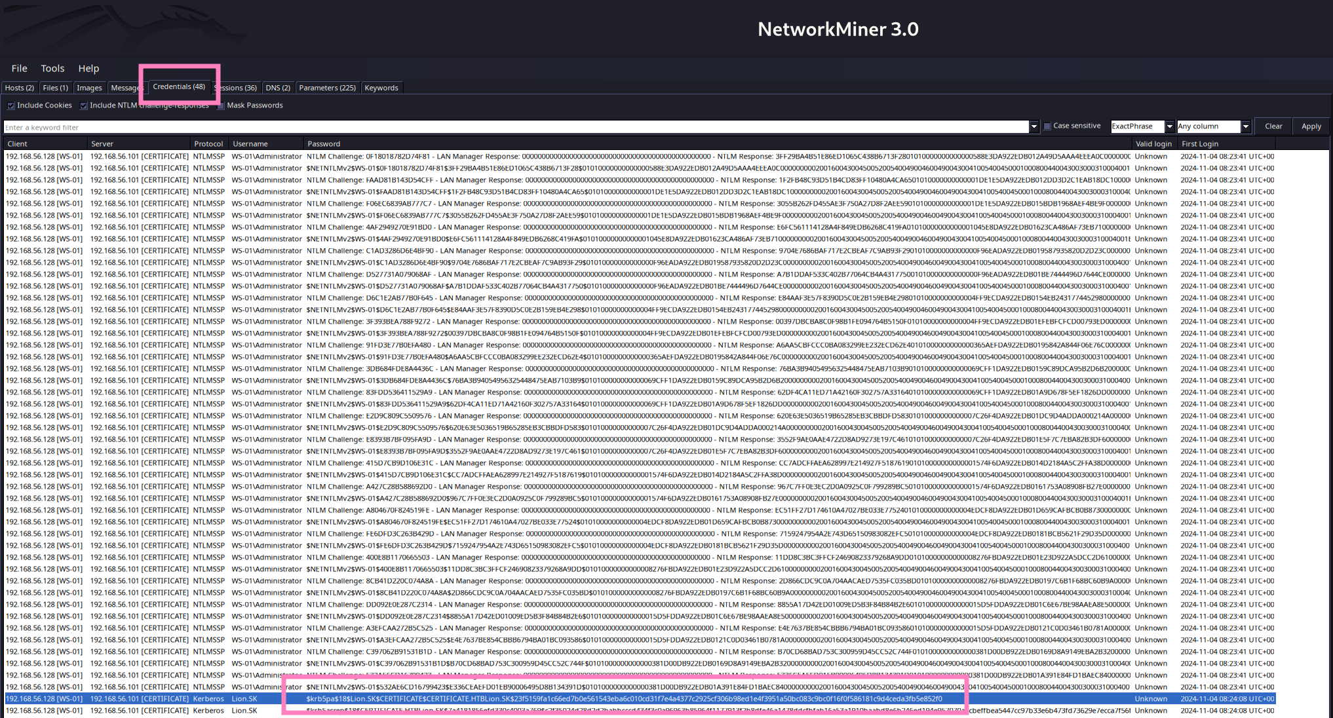Open the File menu
This screenshot has height=718, width=1333.
(19, 68)
